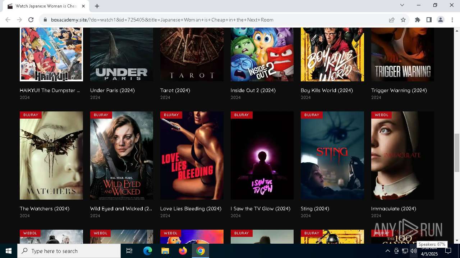The image size is (460, 258).
Task: Launch Microsoft Edge from the taskbar
Action: [x=148, y=251]
